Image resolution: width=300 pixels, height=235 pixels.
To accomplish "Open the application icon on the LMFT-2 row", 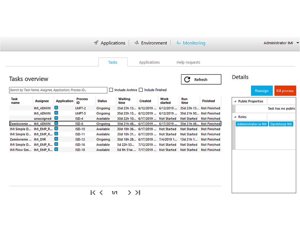I will pyautogui.click(x=56, y=108).
